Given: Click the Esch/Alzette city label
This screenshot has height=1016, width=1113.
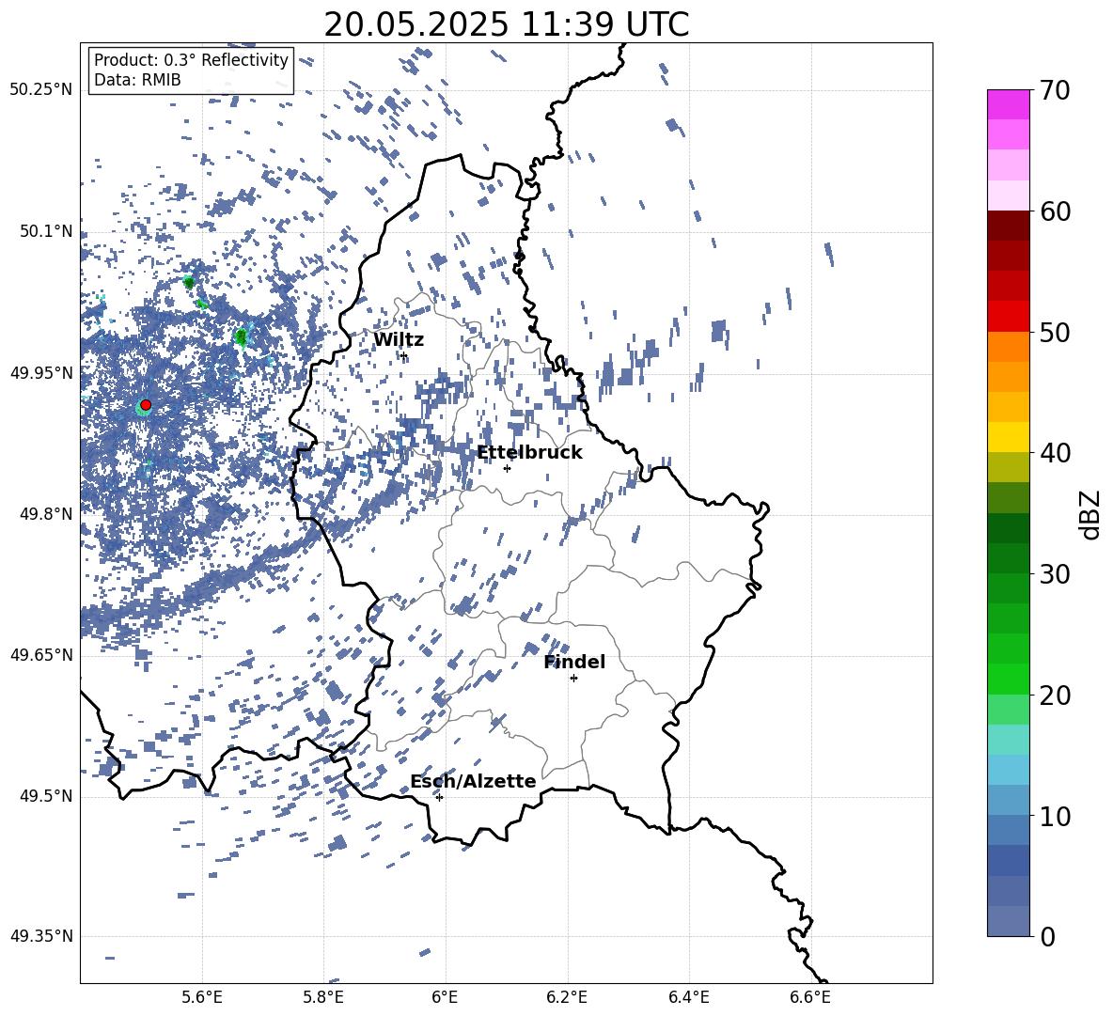Looking at the screenshot, I should 473,781.
